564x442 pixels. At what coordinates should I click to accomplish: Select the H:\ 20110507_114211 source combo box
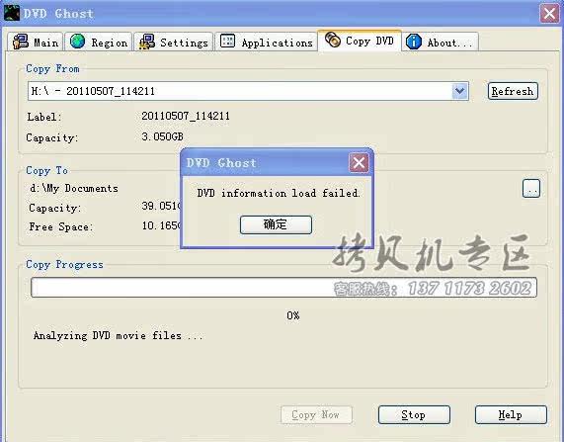point(248,91)
